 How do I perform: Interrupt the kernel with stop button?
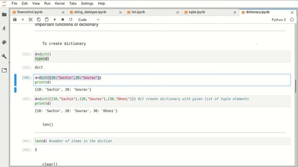(x=63, y=19)
